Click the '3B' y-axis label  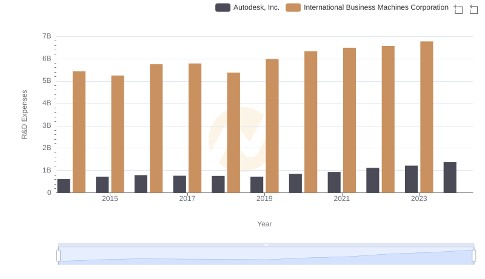tap(47, 126)
